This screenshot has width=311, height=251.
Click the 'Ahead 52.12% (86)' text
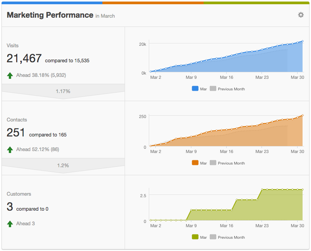(38, 150)
